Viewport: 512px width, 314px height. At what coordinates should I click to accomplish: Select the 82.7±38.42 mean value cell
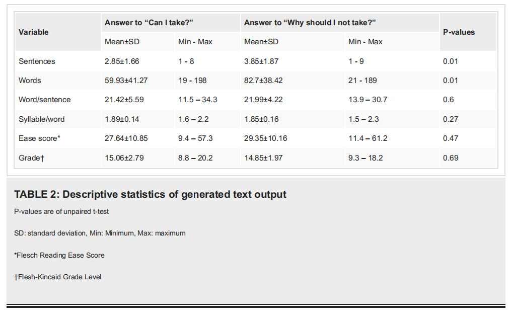[263, 81]
